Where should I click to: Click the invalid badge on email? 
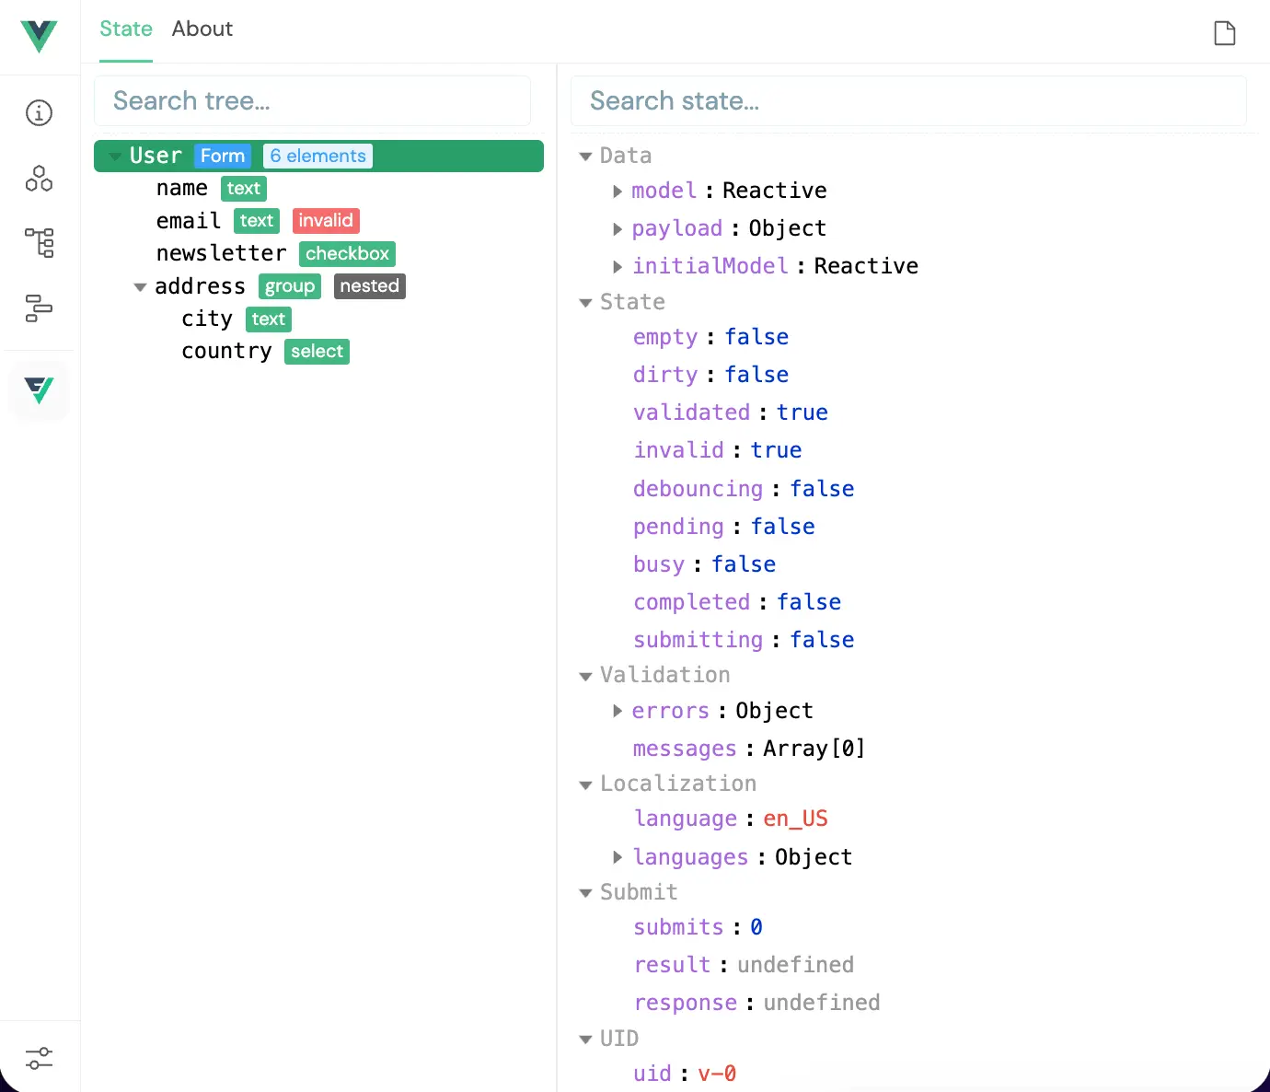326,221
